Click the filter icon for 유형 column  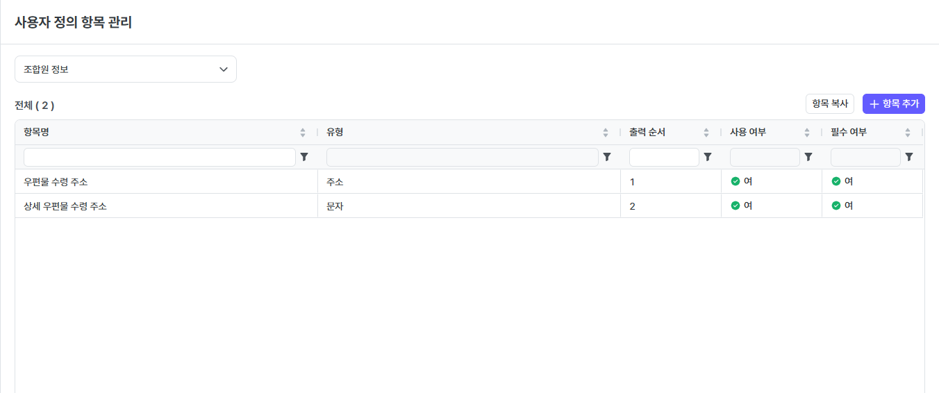pos(606,157)
